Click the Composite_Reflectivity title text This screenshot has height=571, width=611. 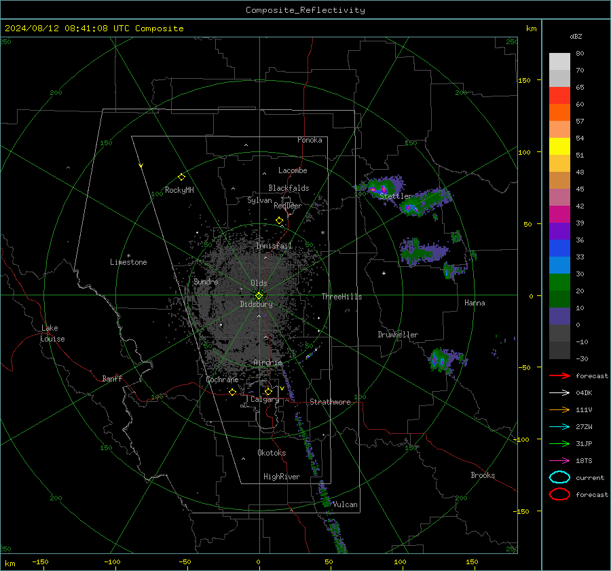click(305, 10)
